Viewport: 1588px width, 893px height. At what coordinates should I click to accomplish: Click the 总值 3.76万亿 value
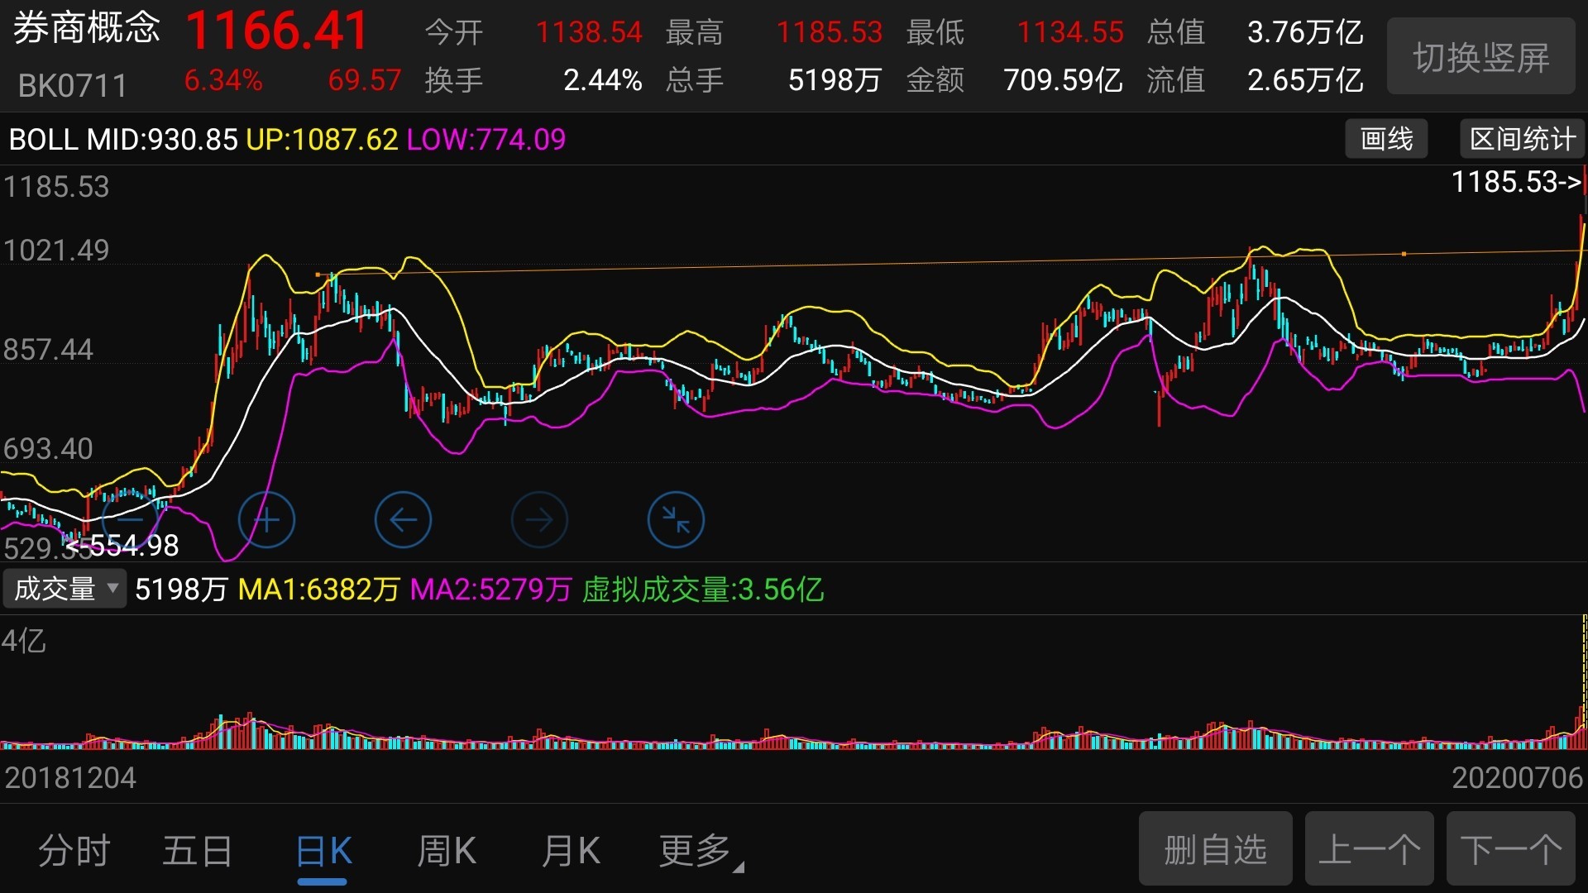click(x=1304, y=32)
